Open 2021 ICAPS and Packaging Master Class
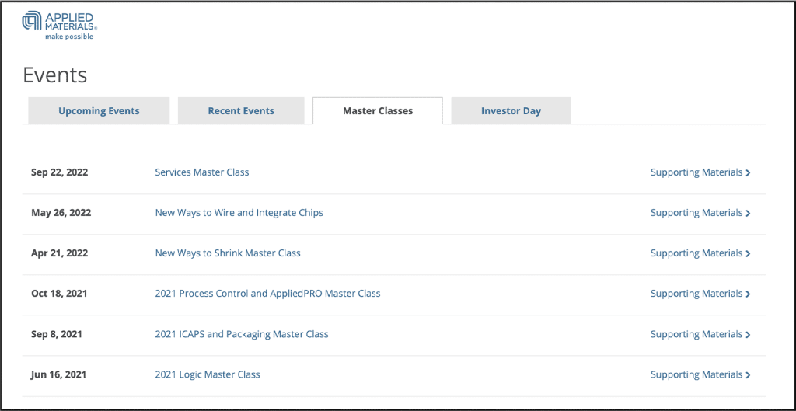This screenshot has width=796, height=411. (x=242, y=334)
